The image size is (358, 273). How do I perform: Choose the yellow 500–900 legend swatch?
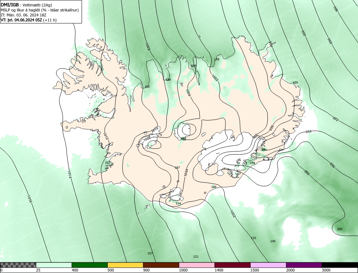pyautogui.click(x=125, y=265)
